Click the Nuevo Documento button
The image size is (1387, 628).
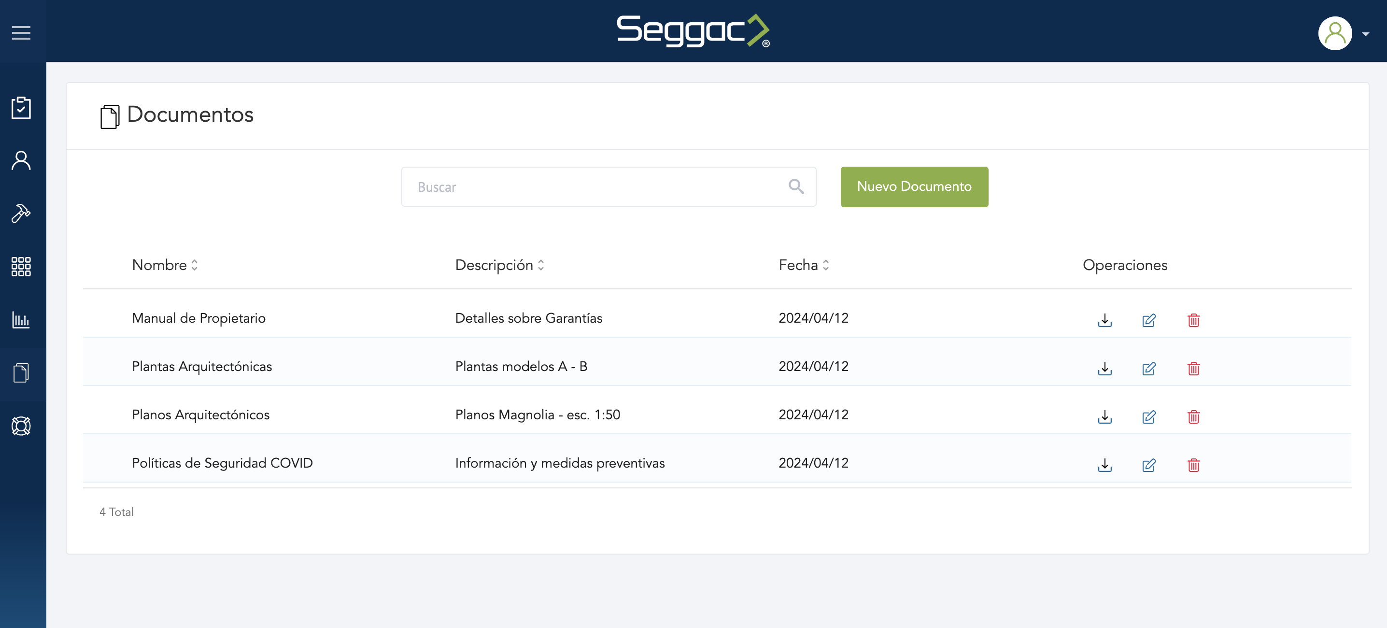(x=914, y=186)
